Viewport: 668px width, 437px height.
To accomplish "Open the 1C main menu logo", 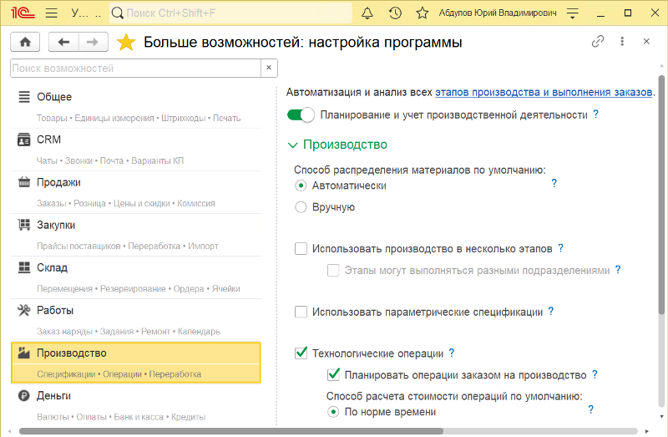I will point(23,13).
